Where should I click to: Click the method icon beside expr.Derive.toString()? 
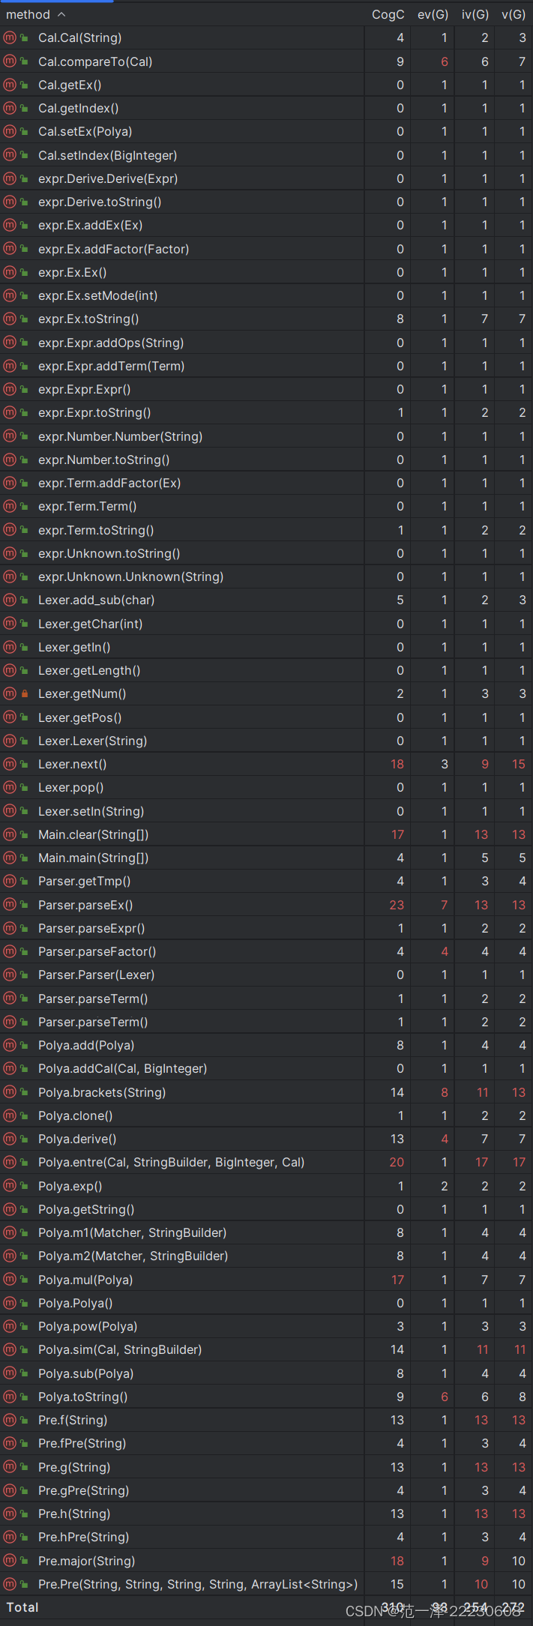point(10,202)
